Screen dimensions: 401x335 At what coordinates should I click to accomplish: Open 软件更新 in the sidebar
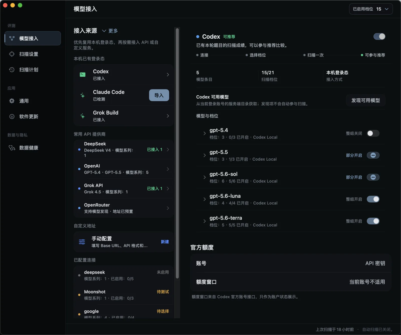(x=33, y=116)
